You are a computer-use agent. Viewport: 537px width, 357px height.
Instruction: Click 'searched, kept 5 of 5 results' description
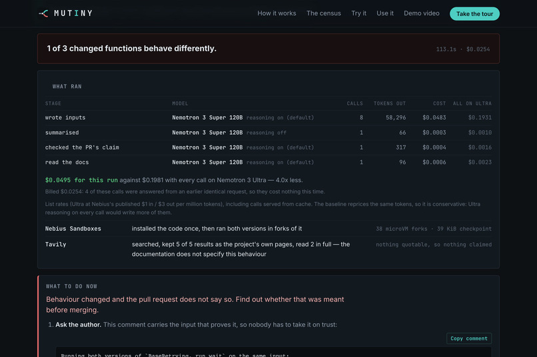[241, 249]
